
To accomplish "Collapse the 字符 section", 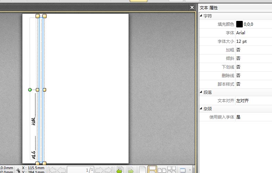I will [x=201, y=16].
